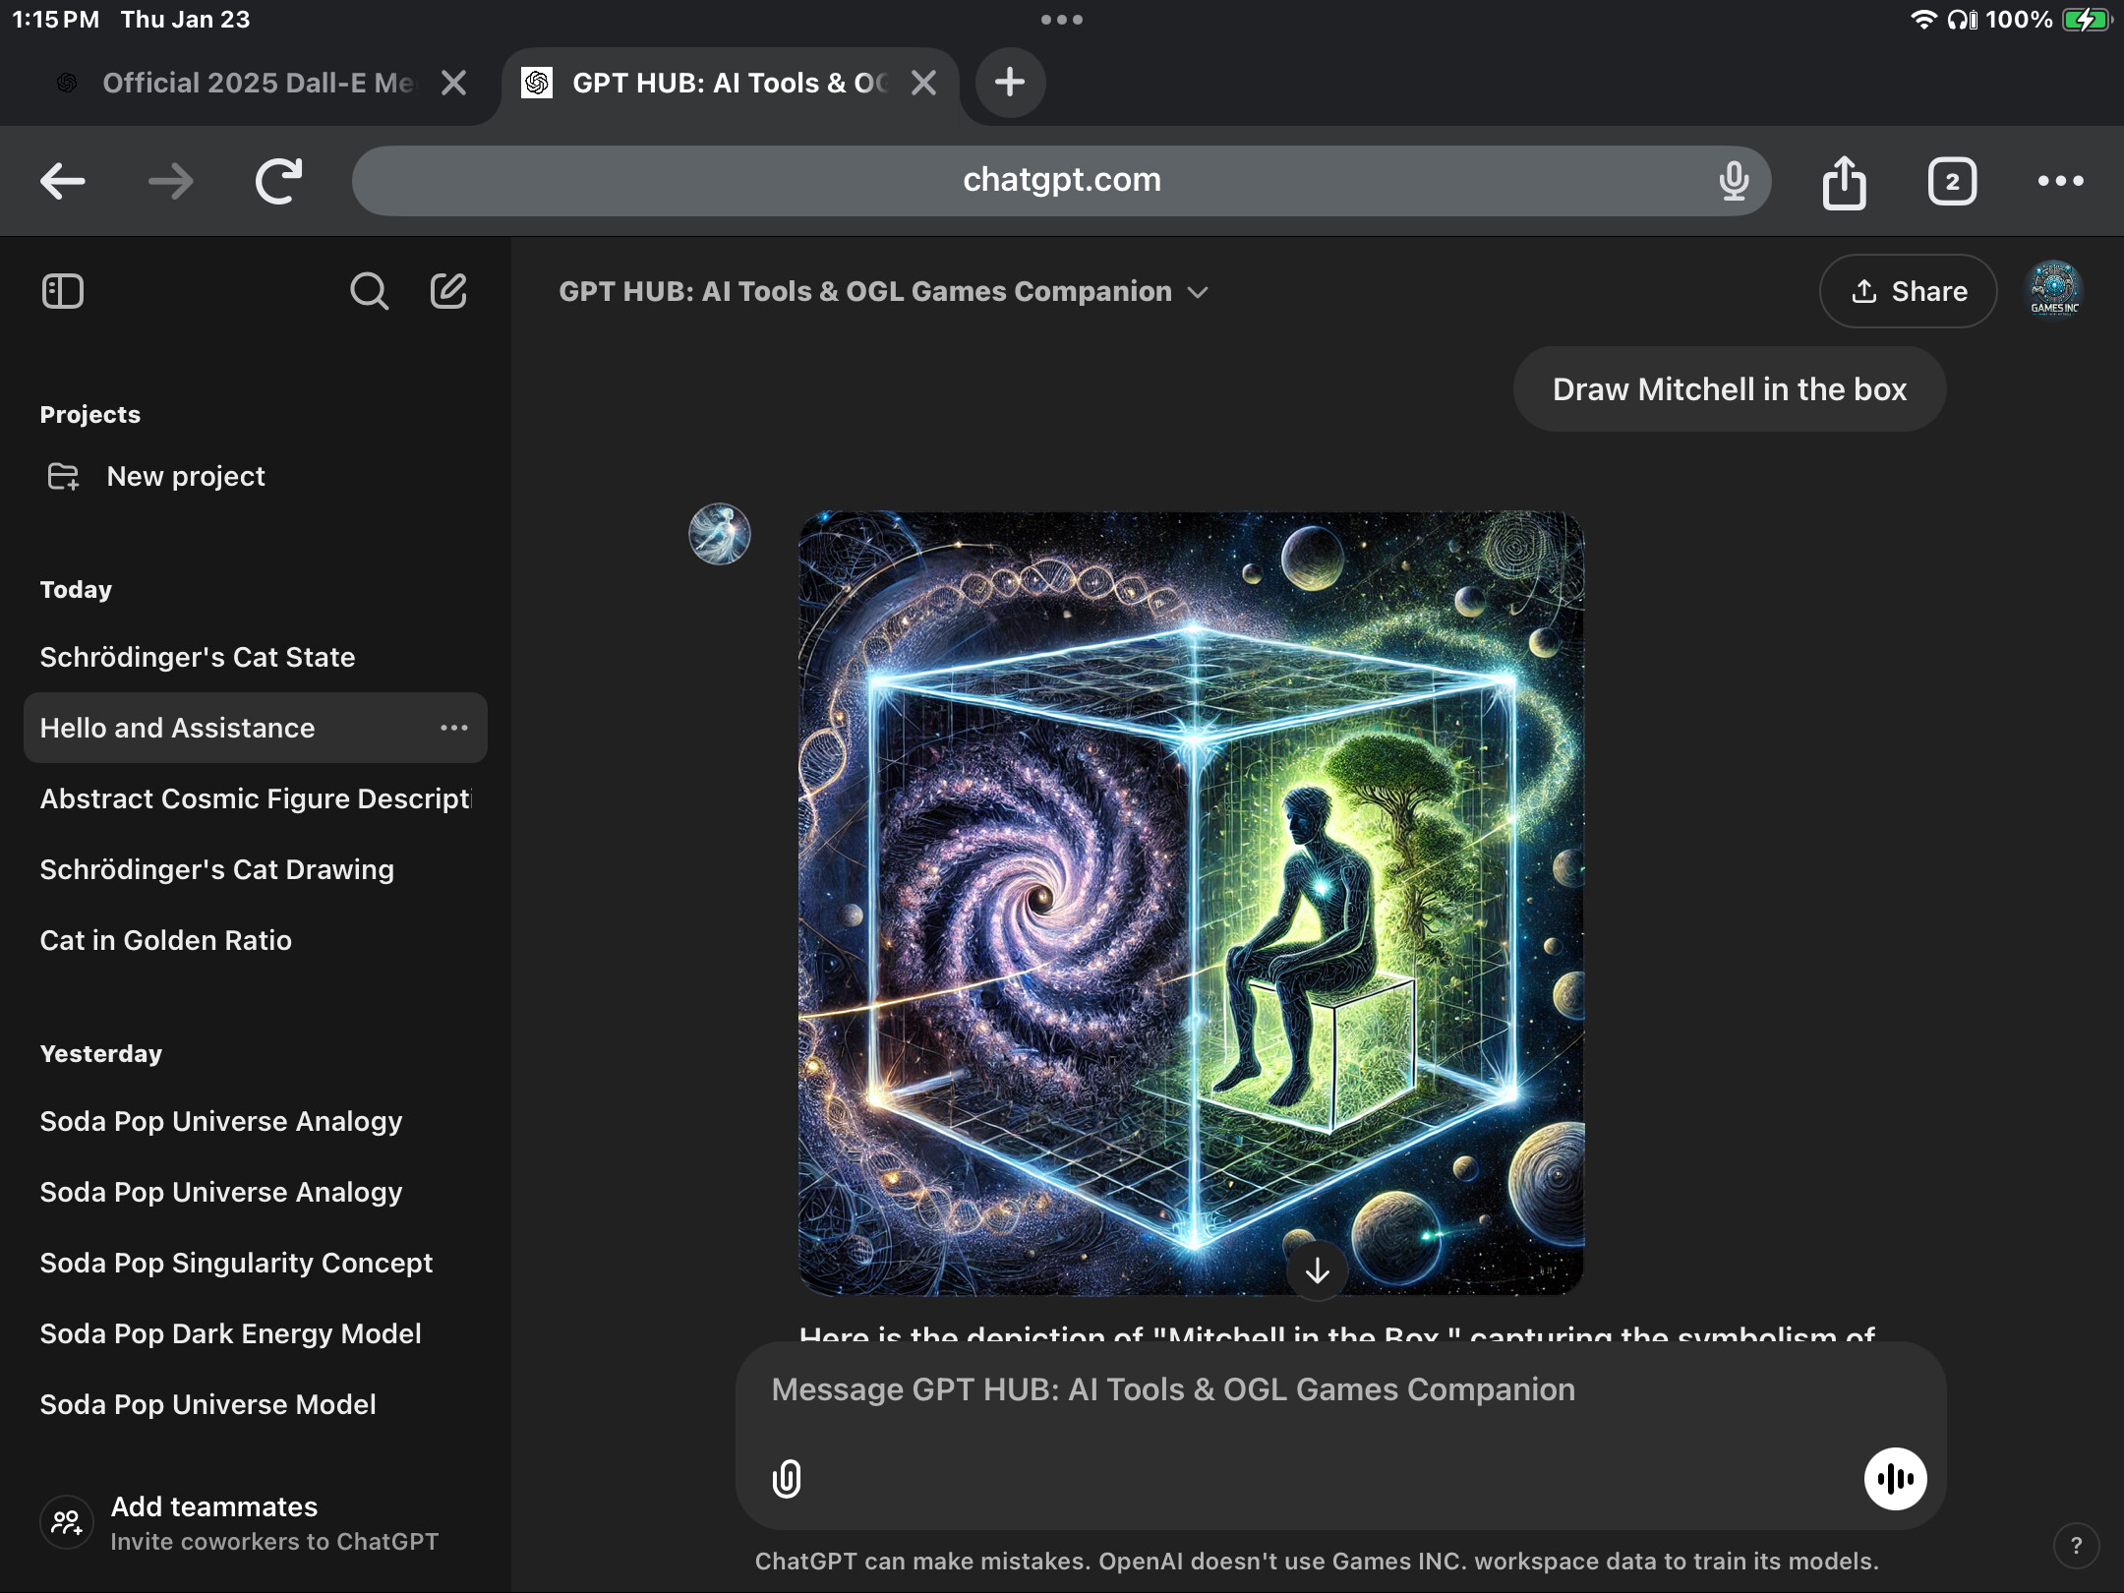
Task: Open Soda Pop Dark Energy Model chat
Action: coord(256,1333)
